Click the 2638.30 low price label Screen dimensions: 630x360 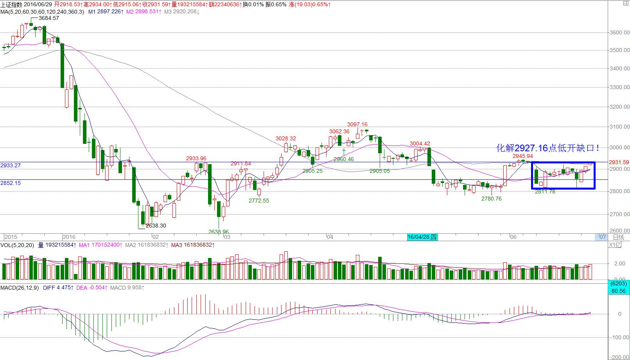(156, 226)
